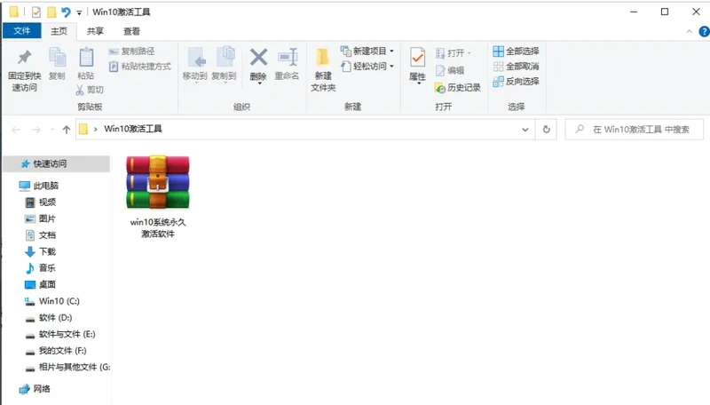Image resolution: width=710 pixels, height=405 pixels.
Task: Select the win10系统永久激活软件 archive file
Action: 158,196
